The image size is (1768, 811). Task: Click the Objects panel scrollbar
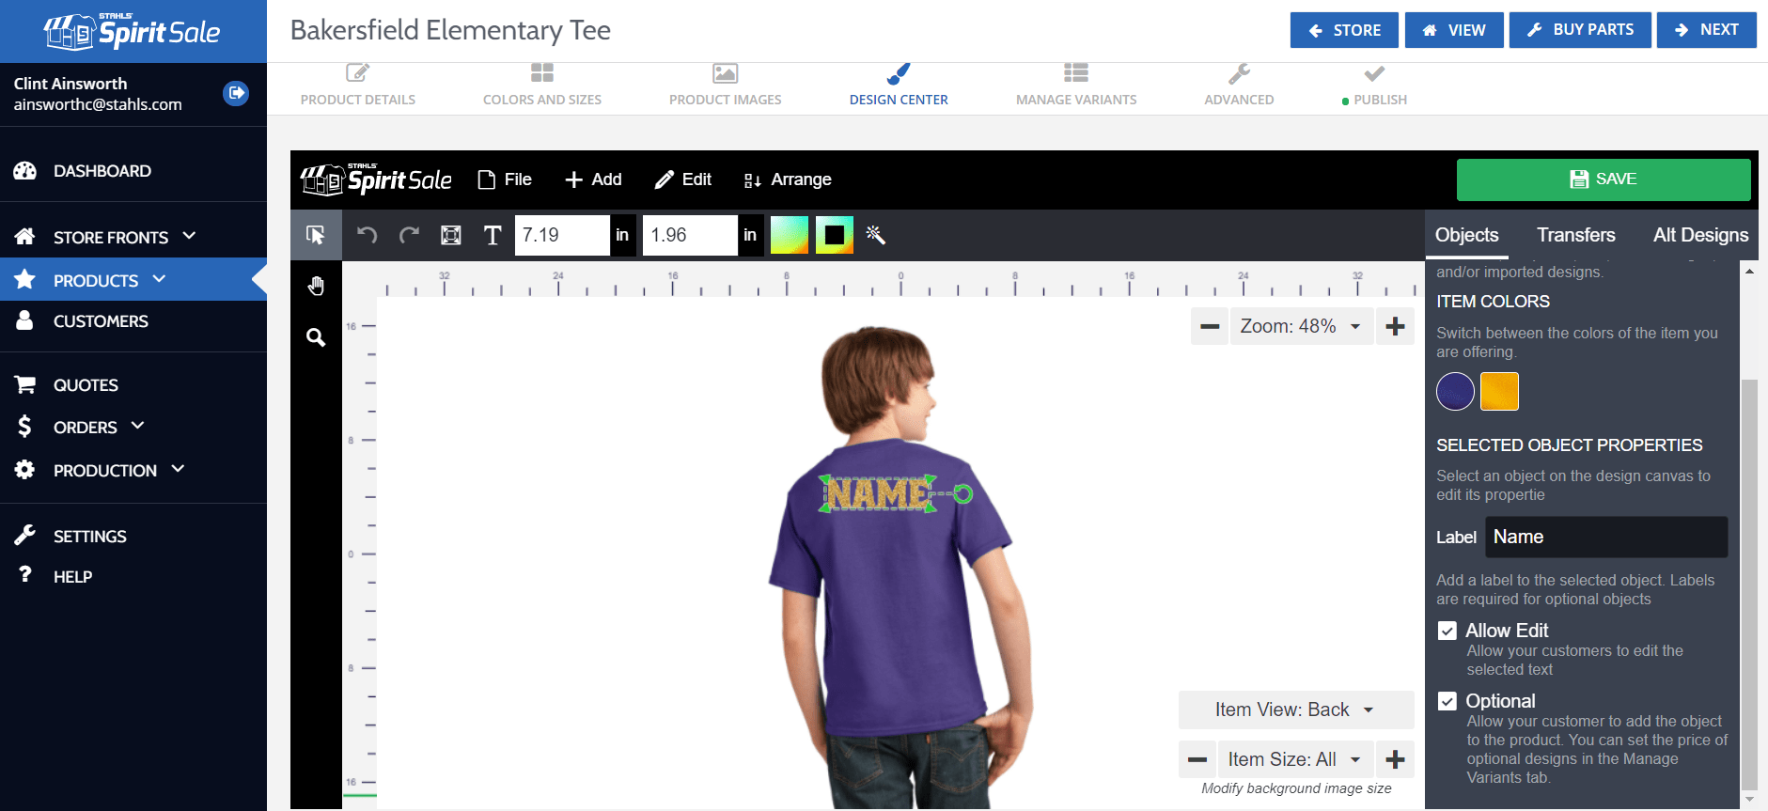pyautogui.click(x=1749, y=583)
